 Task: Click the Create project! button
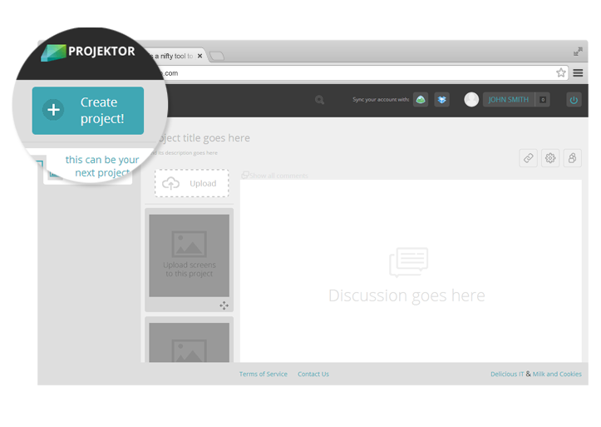tap(88, 111)
